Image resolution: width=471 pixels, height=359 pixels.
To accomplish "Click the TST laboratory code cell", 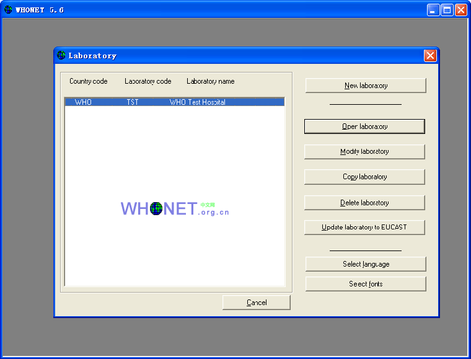I will click(x=133, y=102).
